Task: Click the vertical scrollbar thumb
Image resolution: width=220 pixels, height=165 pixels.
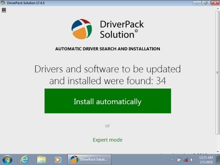Action: pyautogui.click(x=217, y=72)
